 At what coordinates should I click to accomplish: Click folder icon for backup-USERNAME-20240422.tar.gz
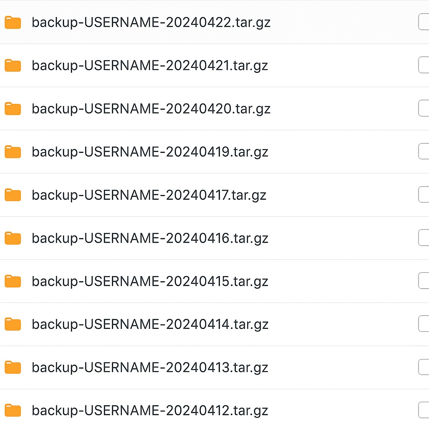pyautogui.click(x=13, y=23)
